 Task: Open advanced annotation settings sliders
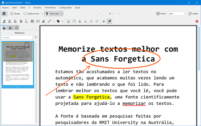pyautogui.click(x=97, y=21)
